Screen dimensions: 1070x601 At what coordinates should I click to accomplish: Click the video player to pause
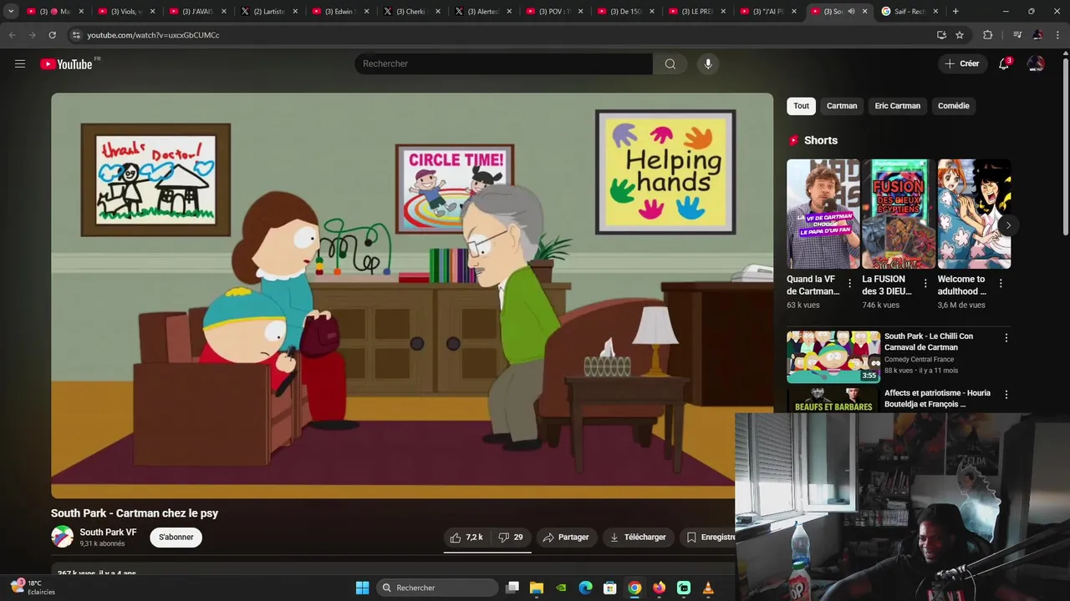[x=412, y=295]
